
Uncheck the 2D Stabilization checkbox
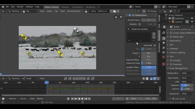pyautogui.click(x=130, y=15)
